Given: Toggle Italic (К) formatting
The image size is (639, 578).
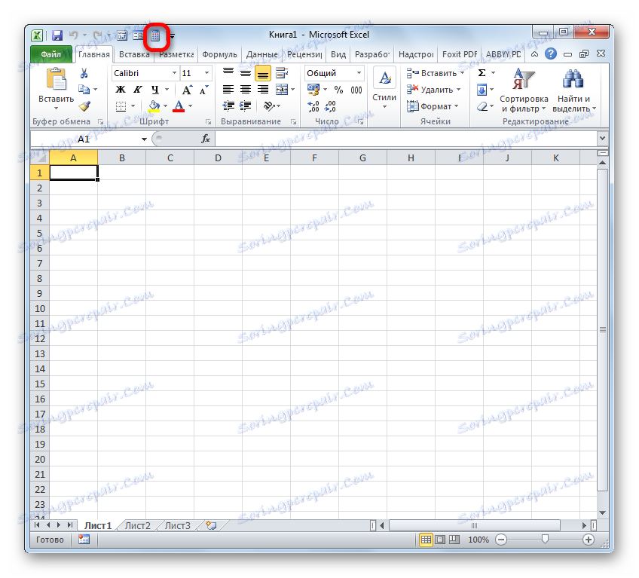Looking at the screenshot, I should coord(138,90).
